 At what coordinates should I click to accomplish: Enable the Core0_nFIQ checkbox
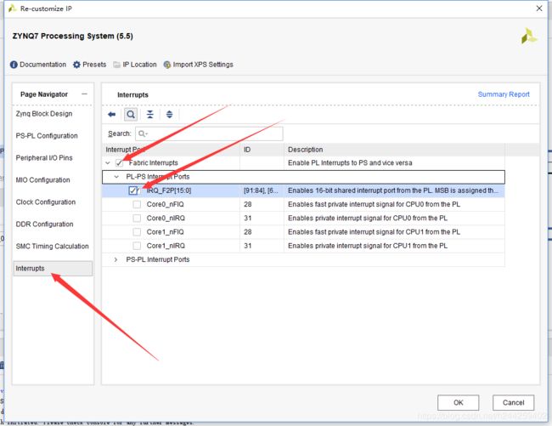point(137,204)
